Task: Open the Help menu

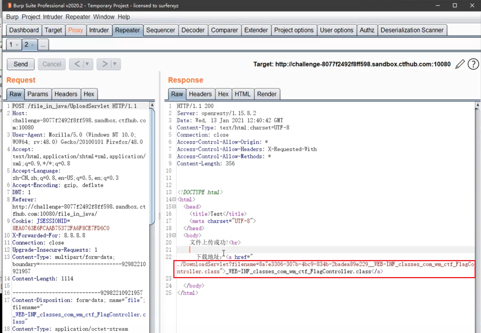Action: click(124, 17)
